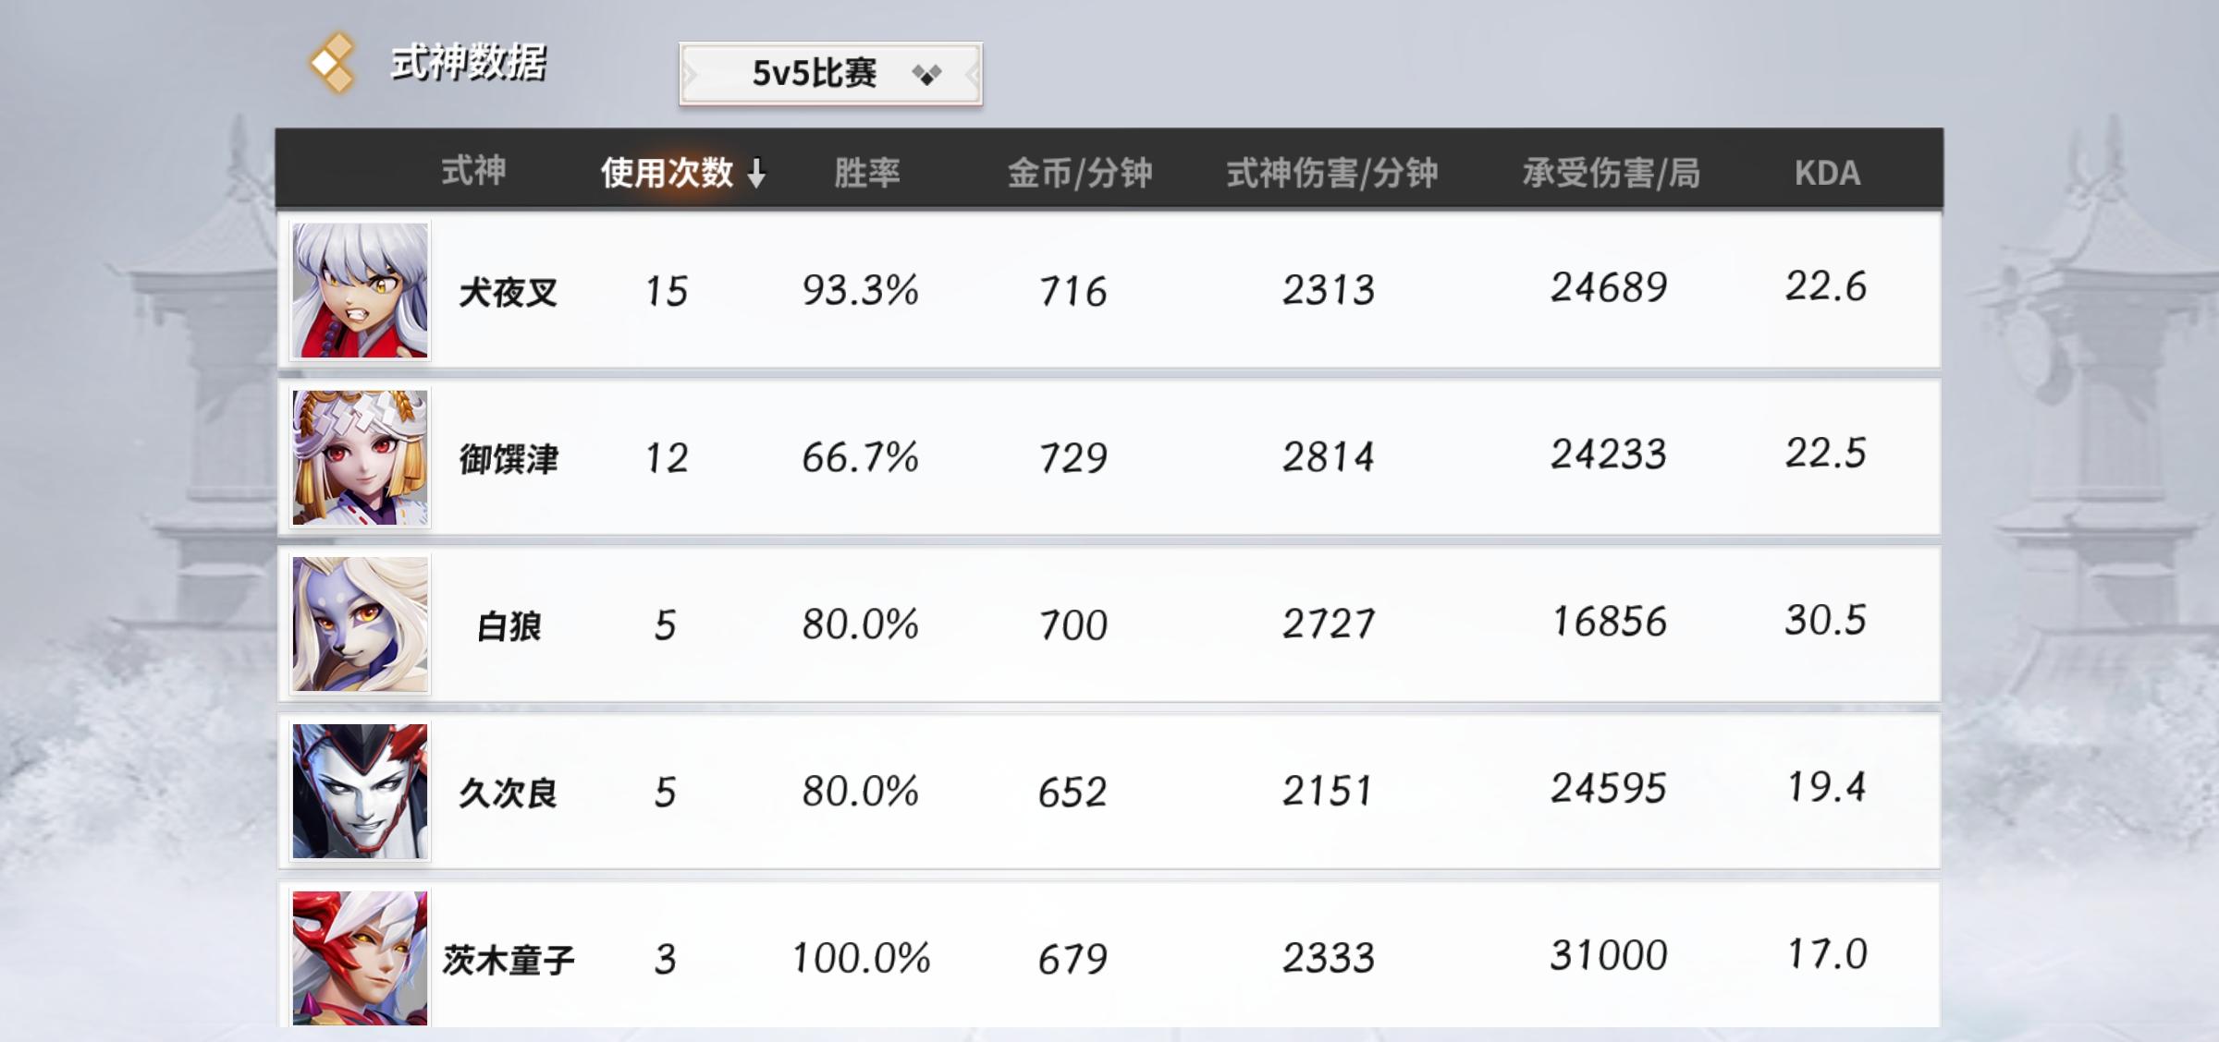Click usage count 3 for 茨木童子
The image size is (2219, 1042).
[x=666, y=960]
